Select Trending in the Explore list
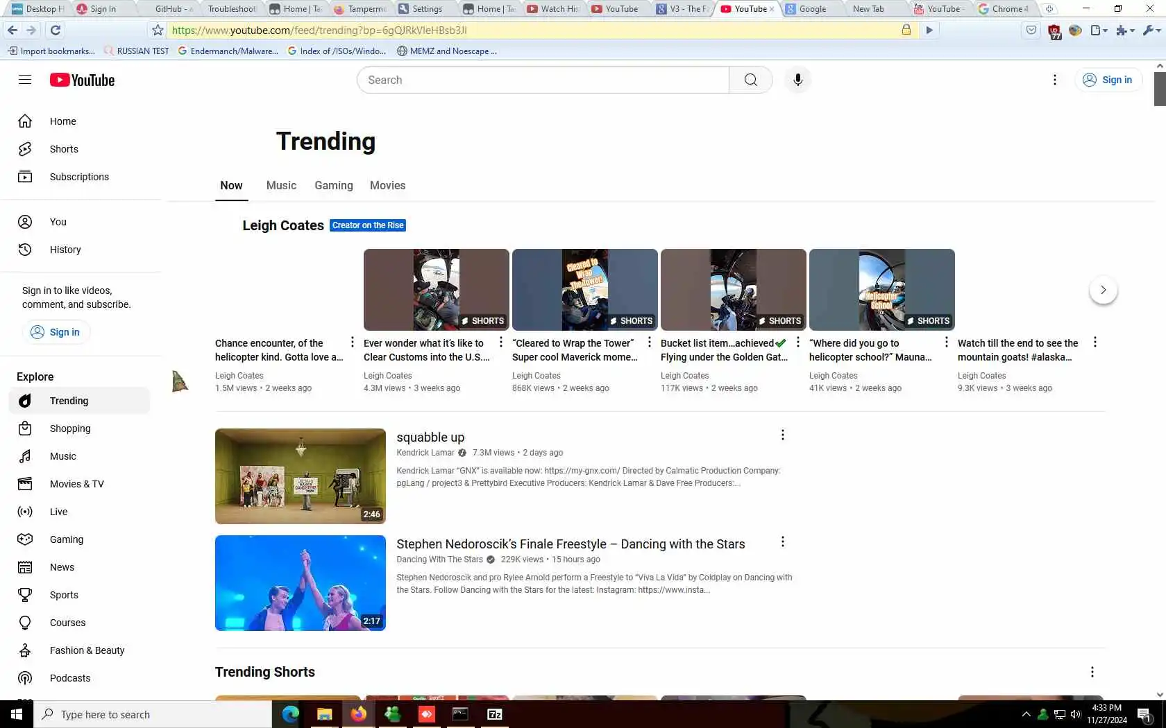 pos(81,401)
